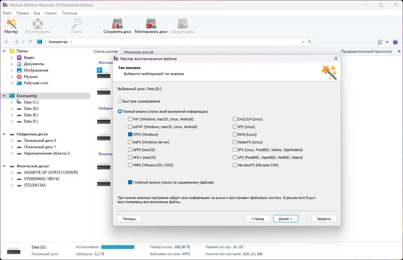The width and height of the screenshot is (403, 260).
Task: Enable the ReFS (Windows Server) checkbox
Action: pyautogui.click(x=130, y=142)
